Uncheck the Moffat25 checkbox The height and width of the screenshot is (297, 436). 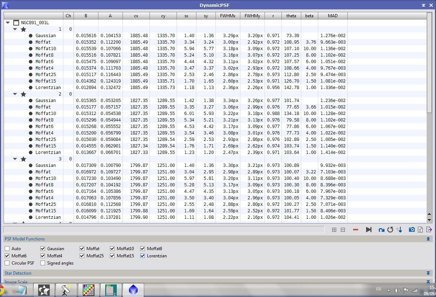tap(82, 256)
